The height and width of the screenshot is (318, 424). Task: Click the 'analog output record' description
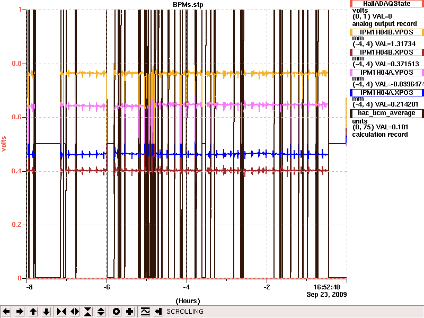[384, 24]
